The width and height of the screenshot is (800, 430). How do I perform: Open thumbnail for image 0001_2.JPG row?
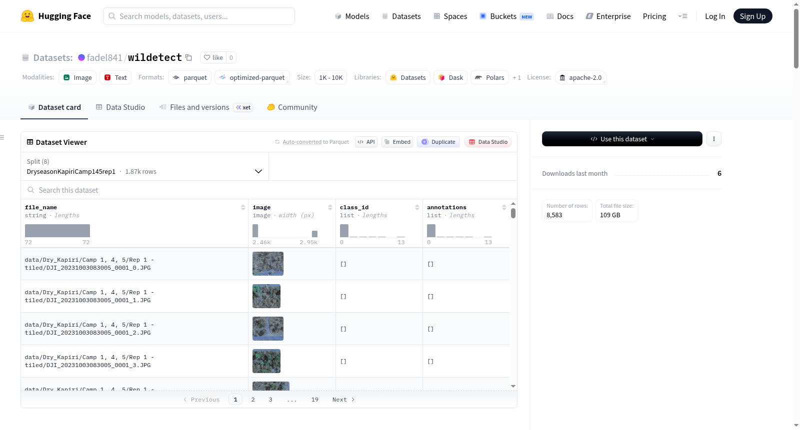pyautogui.click(x=268, y=329)
